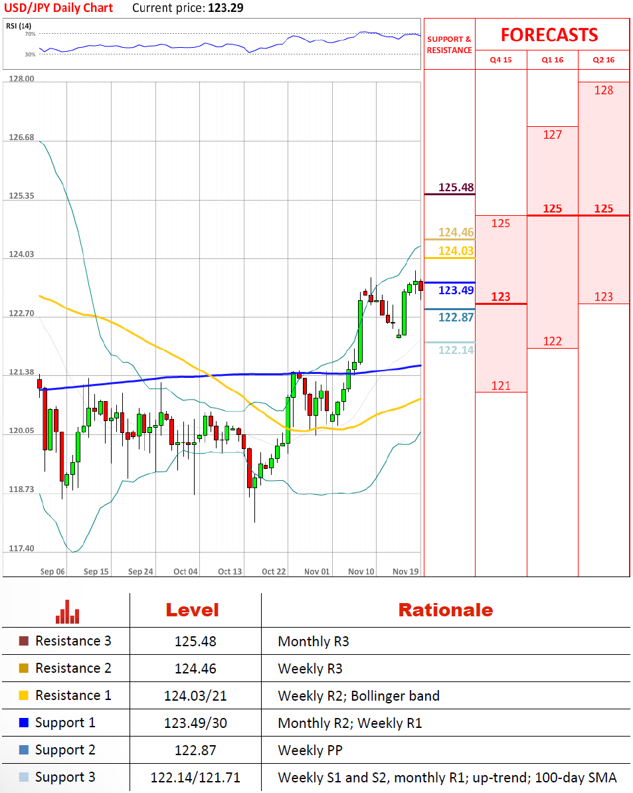Select the Resistance 1 row label

pos(73,695)
